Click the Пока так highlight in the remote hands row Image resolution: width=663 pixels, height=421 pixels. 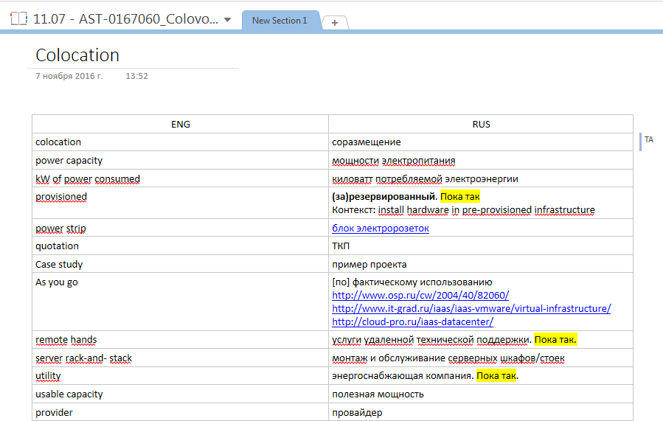pyautogui.click(x=555, y=340)
